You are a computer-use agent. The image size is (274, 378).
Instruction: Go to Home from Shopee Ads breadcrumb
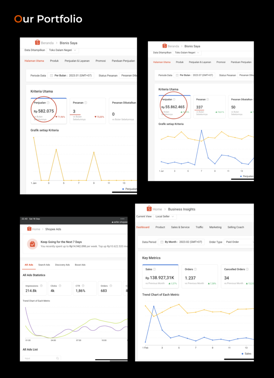coord(36,229)
